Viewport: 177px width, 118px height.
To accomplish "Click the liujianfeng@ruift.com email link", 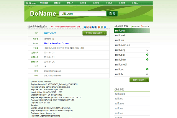I will (x=56, y=43).
